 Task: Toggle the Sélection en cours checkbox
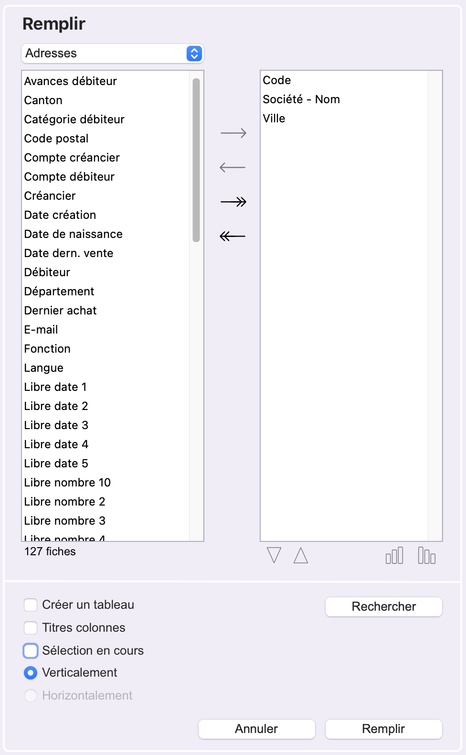click(x=31, y=651)
